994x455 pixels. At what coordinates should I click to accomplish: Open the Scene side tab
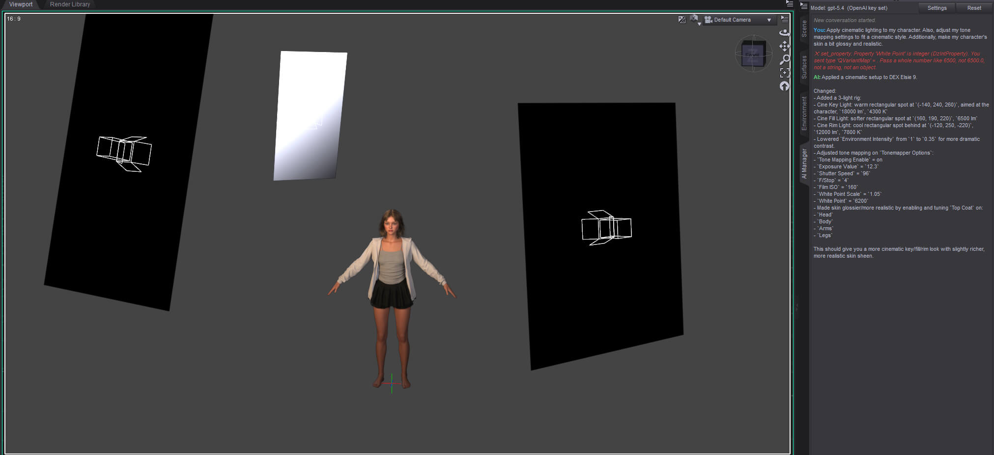point(804,29)
